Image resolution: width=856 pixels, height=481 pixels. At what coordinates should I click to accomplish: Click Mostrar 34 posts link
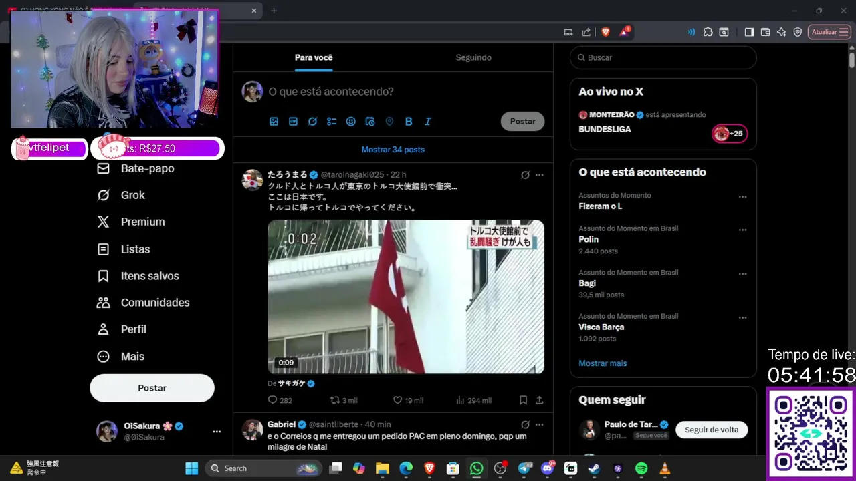point(393,150)
